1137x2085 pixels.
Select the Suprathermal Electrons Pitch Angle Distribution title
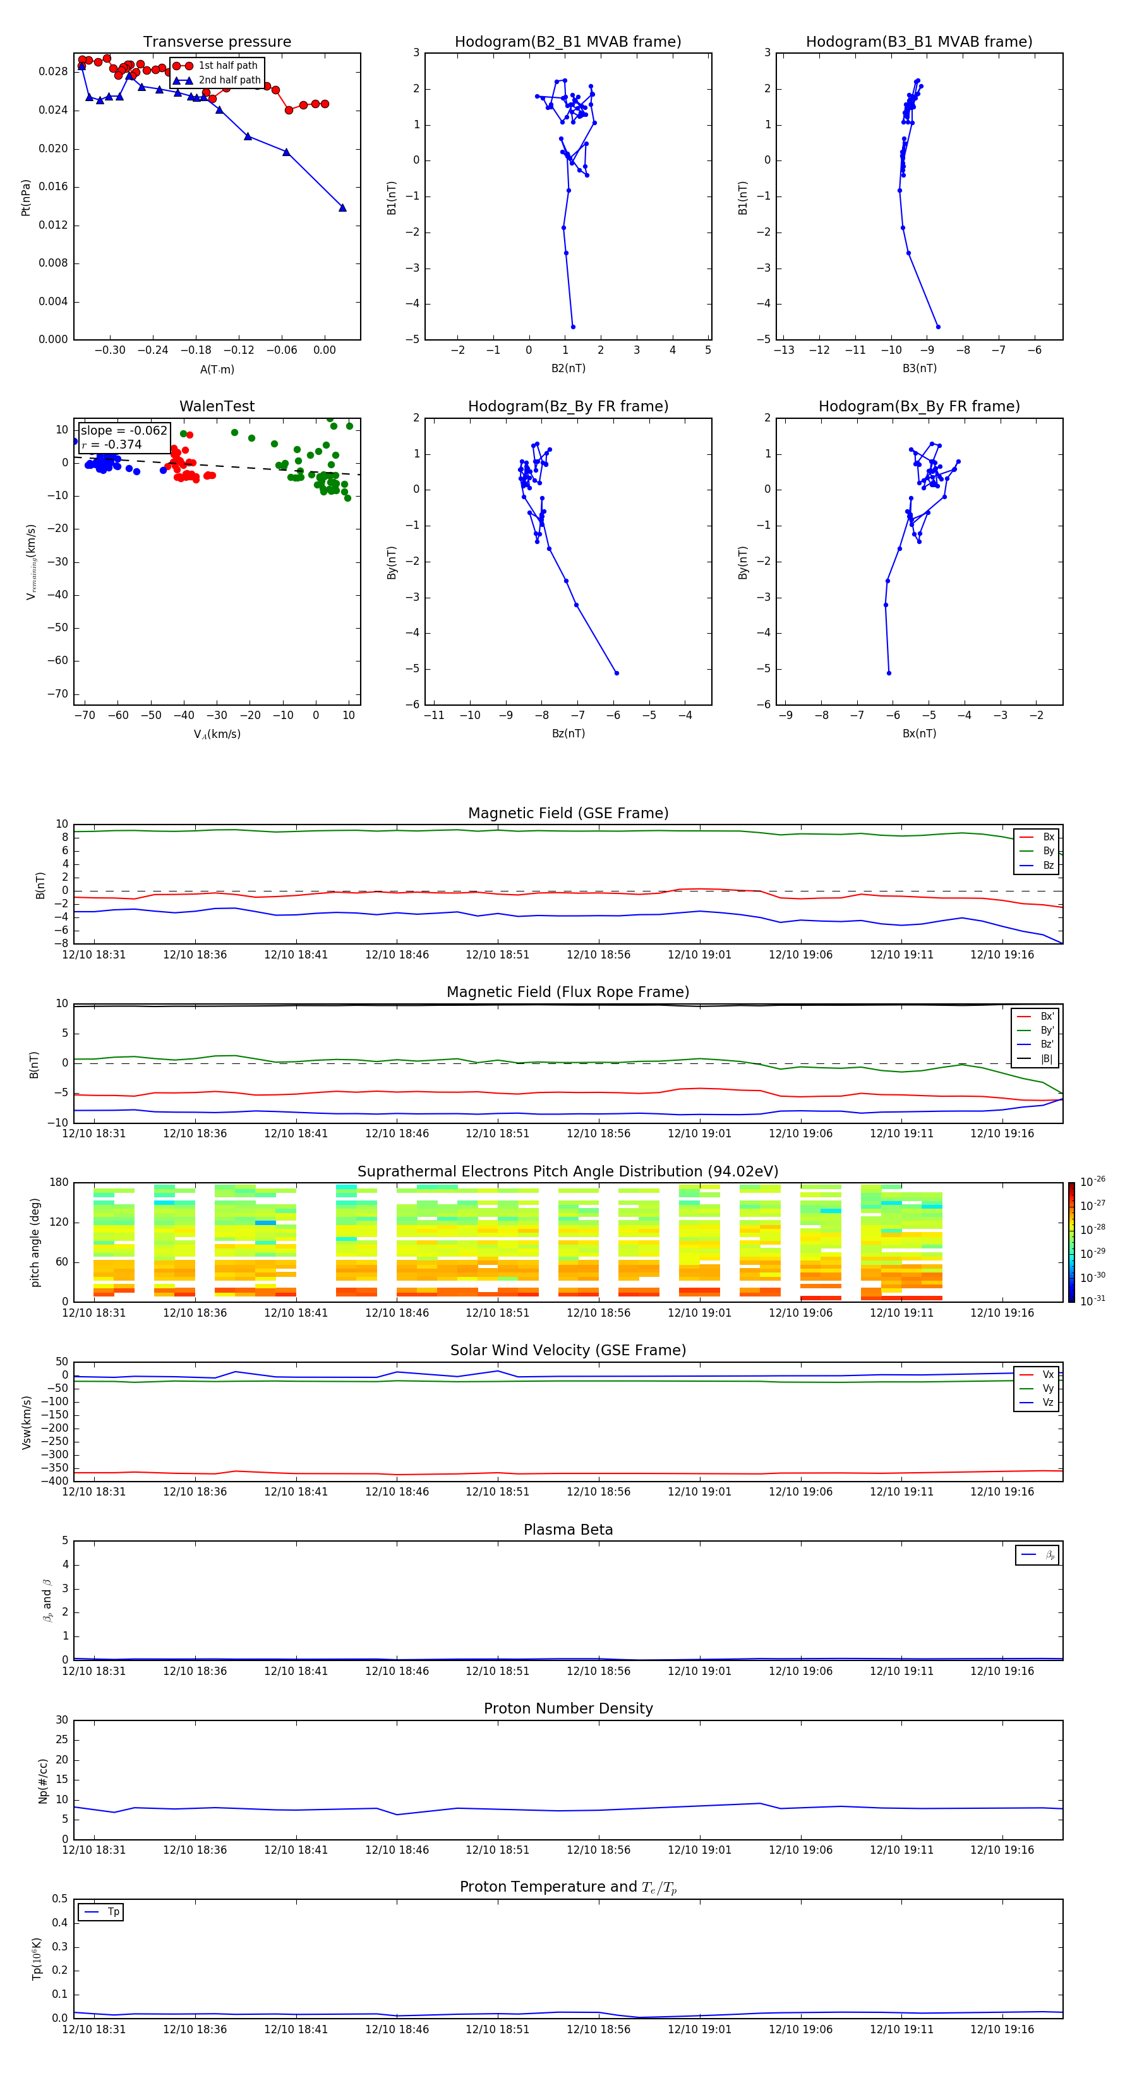pyautogui.click(x=568, y=1172)
